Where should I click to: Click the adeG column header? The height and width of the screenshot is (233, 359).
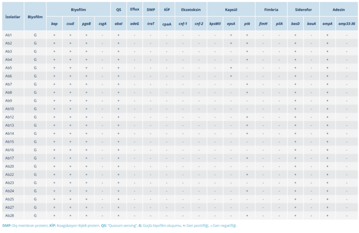coord(134,24)
